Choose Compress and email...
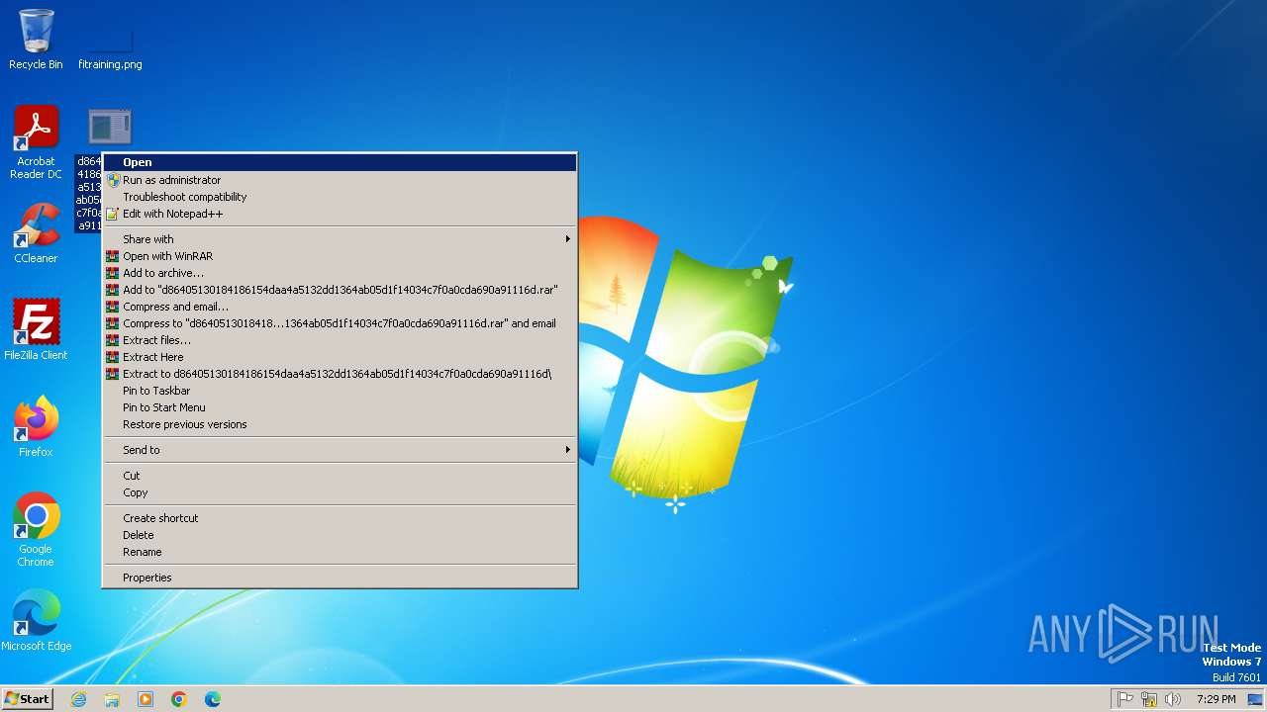 (340, 307)
